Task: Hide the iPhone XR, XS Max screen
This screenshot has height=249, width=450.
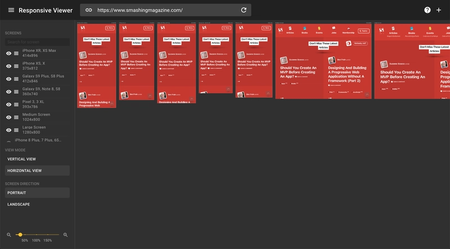Action: (9, 53)
